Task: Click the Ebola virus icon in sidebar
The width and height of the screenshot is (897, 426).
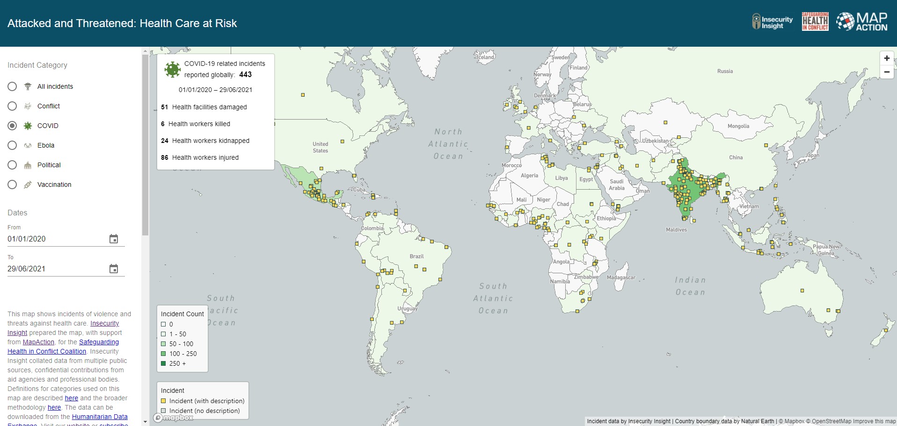Action: pyautogui.click(x=28, y=145)
